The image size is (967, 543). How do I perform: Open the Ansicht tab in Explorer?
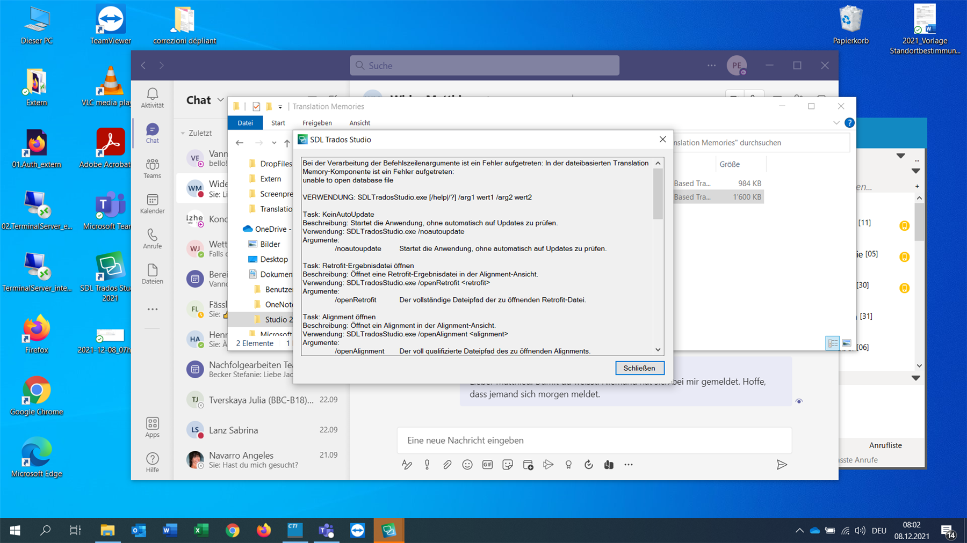coord(359,123)
